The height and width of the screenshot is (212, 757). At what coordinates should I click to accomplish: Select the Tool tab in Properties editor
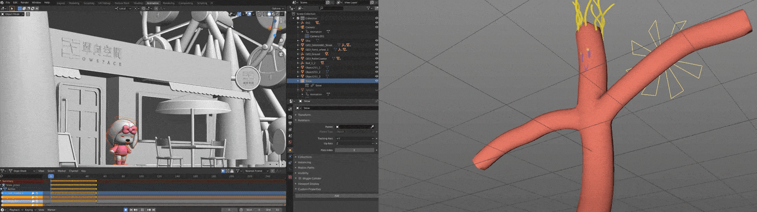pos(290,109)
